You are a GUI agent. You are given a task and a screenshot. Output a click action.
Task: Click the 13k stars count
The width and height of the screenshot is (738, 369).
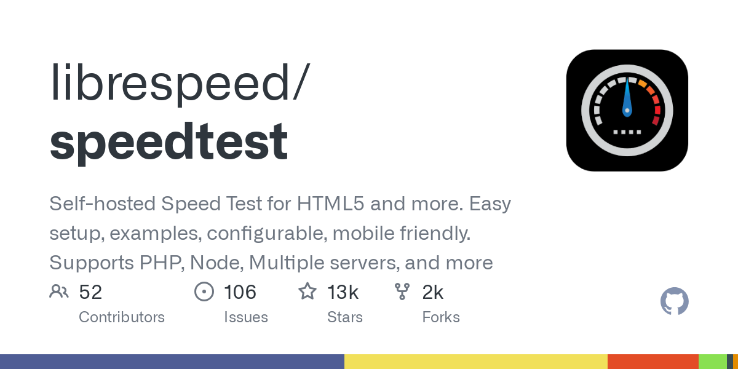(343, 292)
